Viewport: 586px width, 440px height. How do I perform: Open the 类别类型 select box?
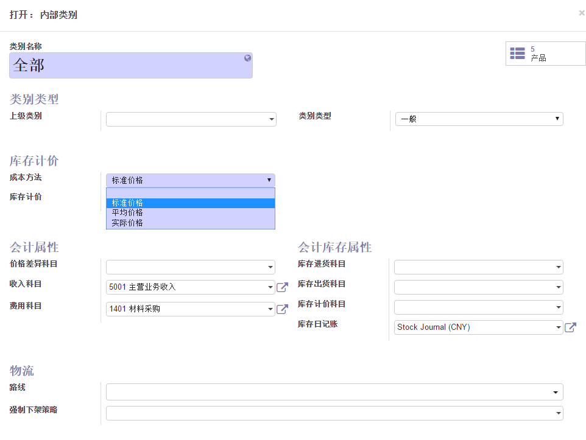(479, 119)
